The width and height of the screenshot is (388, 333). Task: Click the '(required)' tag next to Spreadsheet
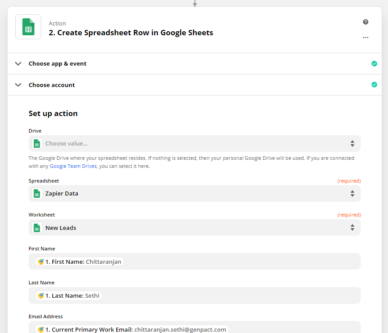tap(349, 181)
